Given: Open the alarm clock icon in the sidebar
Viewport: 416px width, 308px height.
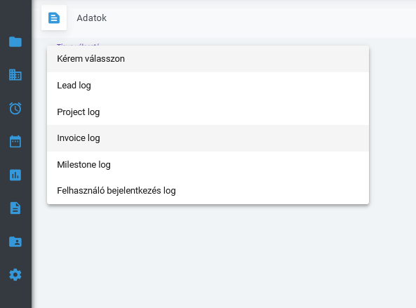Looking at the screenshot, I should tap(15, 108).
